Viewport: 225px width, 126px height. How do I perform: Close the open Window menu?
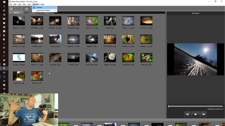(36, 5)
